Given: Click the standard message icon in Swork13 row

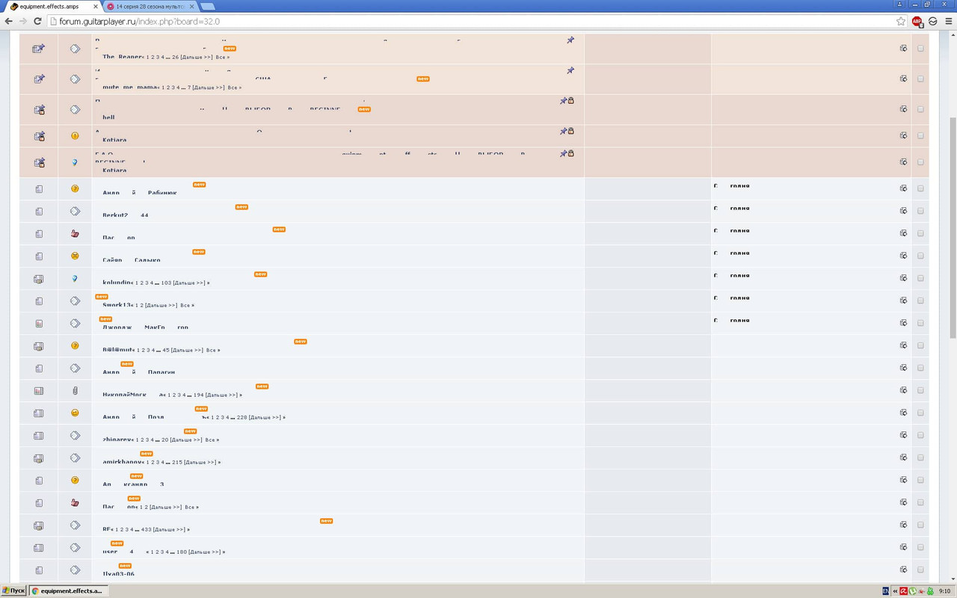Looking at the screenshot, I should [75, 300].
